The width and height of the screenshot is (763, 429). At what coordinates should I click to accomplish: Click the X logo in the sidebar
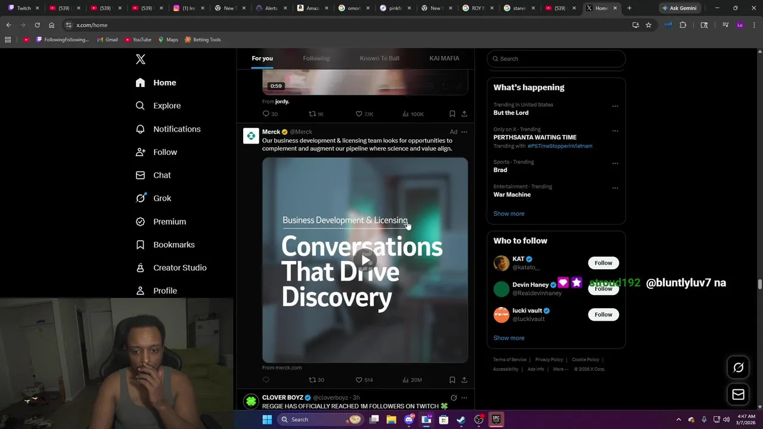[141, 59]
